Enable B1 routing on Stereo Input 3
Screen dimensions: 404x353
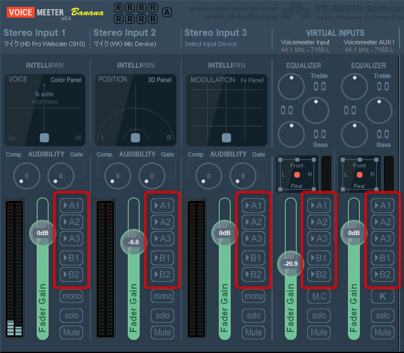(254, 258)
